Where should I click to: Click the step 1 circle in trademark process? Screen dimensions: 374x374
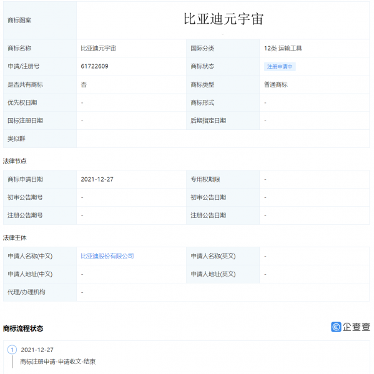[12, 350]
